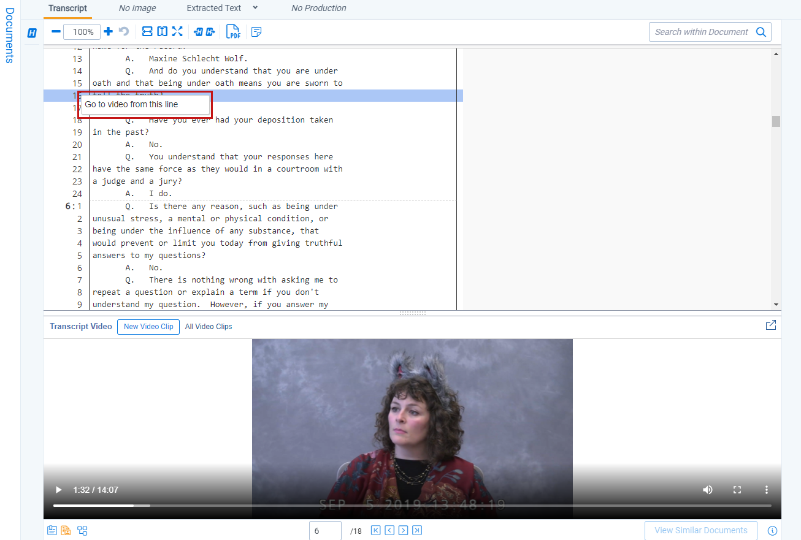The height and width of the screenshot is (540, 801).
Task: Mute the video volume
Action: [708, 490]
